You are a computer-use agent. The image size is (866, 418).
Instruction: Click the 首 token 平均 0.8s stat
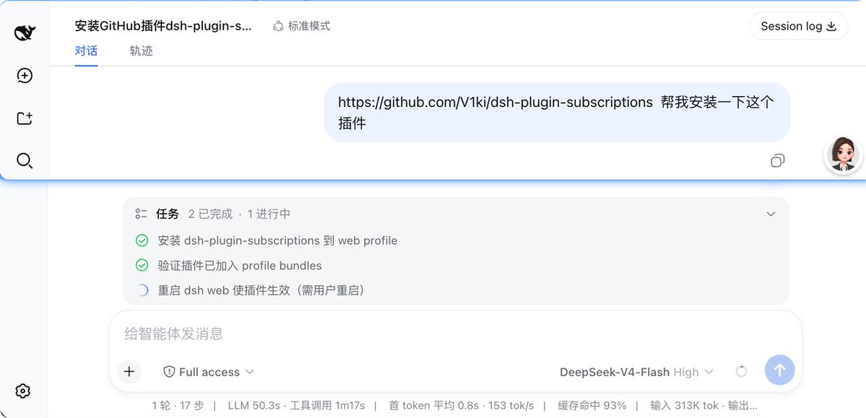pyautogui.click(x=461, y=406)
